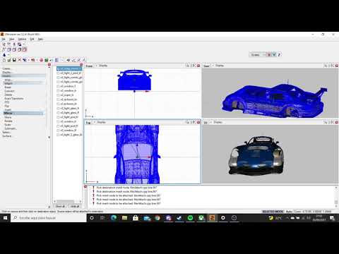Open File Explorer from the taskbar
The image size is (339, 254).
click(x=124, y=218)
